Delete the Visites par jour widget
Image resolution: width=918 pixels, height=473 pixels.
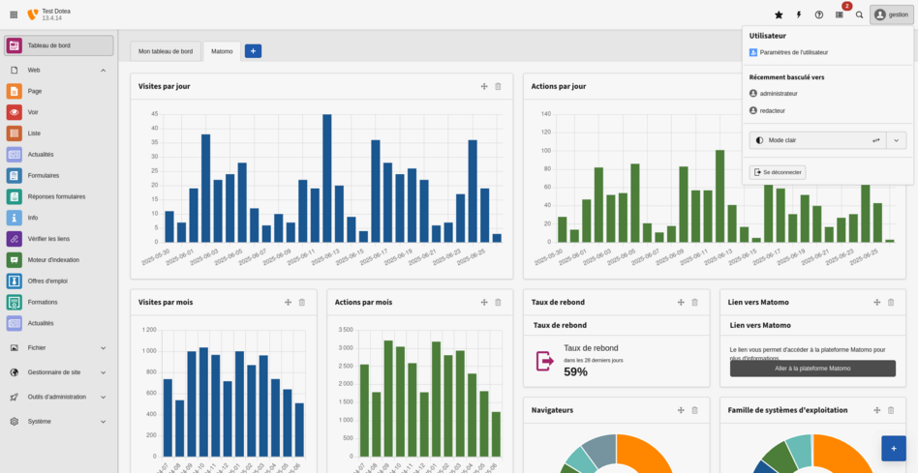pos(499,86)
